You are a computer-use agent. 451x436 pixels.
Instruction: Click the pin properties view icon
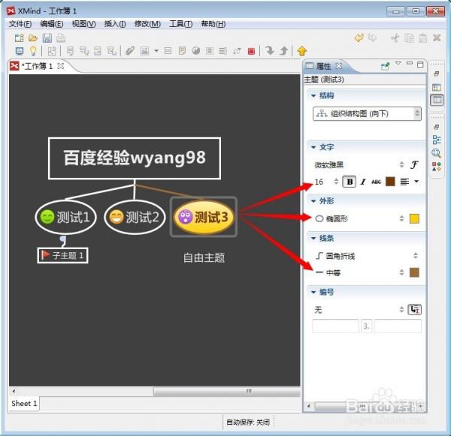click(385, 66)
